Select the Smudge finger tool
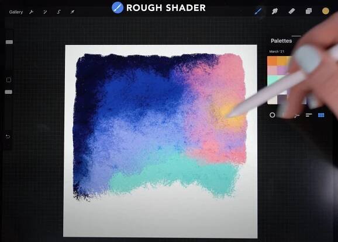338x242 pixels. [275, 11]
